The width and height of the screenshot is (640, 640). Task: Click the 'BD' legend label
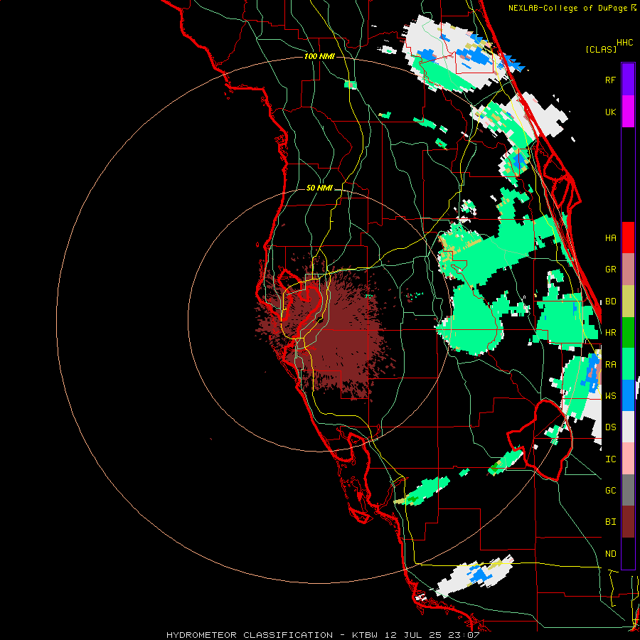click(x=610, y=302)
